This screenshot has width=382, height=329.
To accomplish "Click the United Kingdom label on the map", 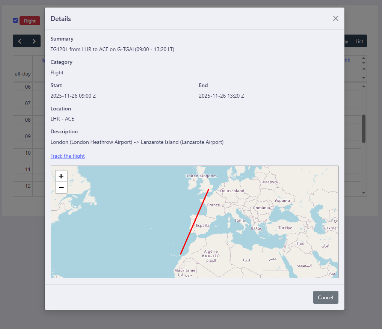I will pyautogui.click(x=201, y=176).
